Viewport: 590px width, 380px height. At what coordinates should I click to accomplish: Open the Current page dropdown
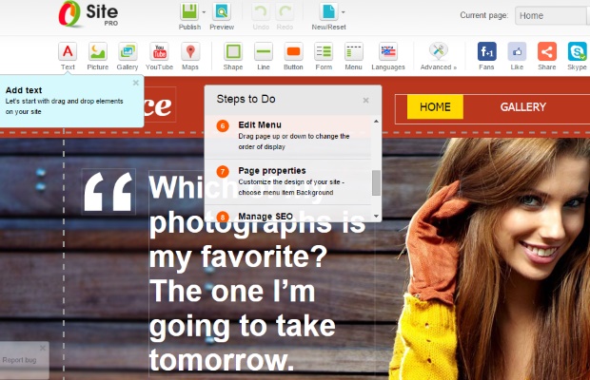tap(552, 16)
